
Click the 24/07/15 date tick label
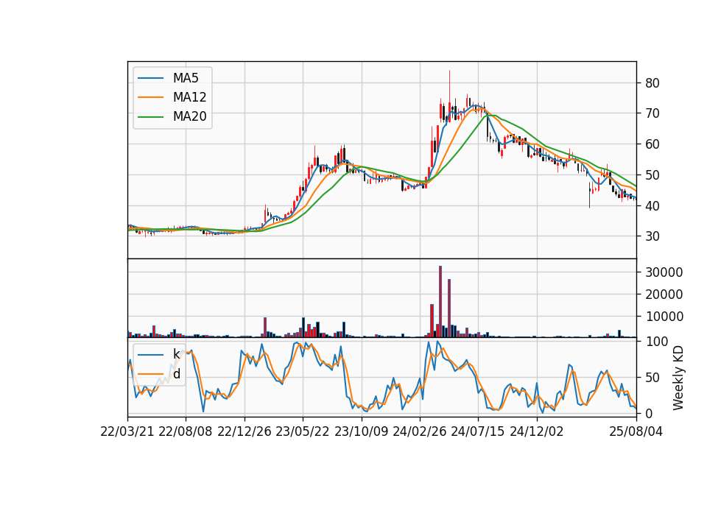(478, 431)
